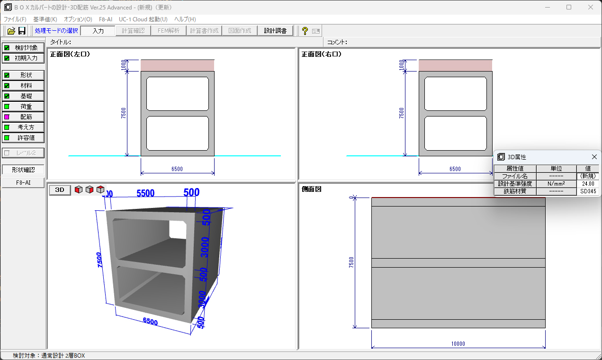
Task: Open the 形状 input button
Action: tap(23, 75)
